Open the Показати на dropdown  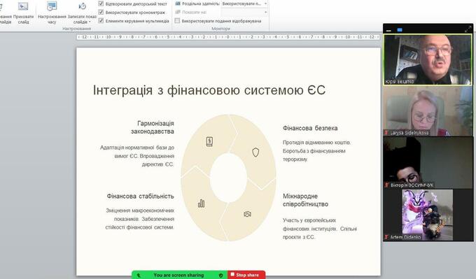[x=244, y=12]
